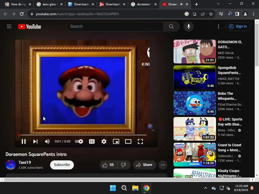Viewport: 259px width, 194px height.
Task: Switch to the aero glass tab
Action: coord(50,4)
